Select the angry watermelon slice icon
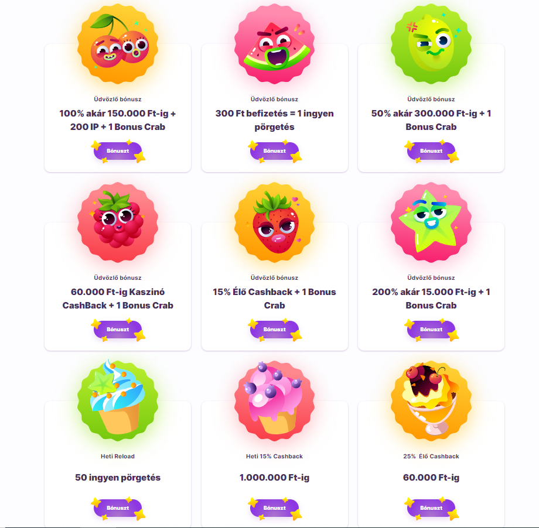 274,44
